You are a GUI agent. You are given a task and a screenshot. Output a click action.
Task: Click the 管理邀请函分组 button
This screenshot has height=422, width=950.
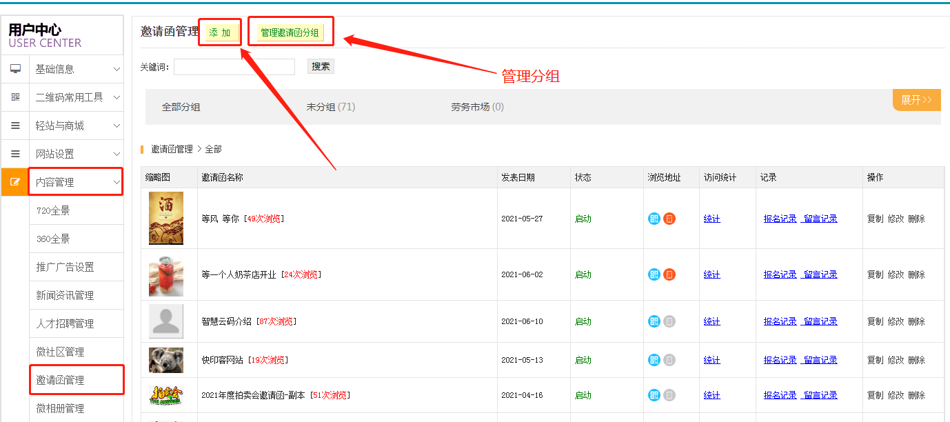290,32
